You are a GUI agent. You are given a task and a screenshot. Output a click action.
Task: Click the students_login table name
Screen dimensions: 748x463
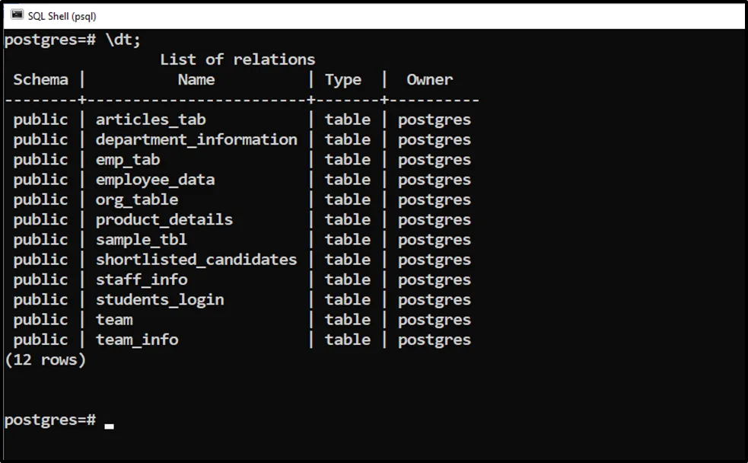(x=160, y=299)
